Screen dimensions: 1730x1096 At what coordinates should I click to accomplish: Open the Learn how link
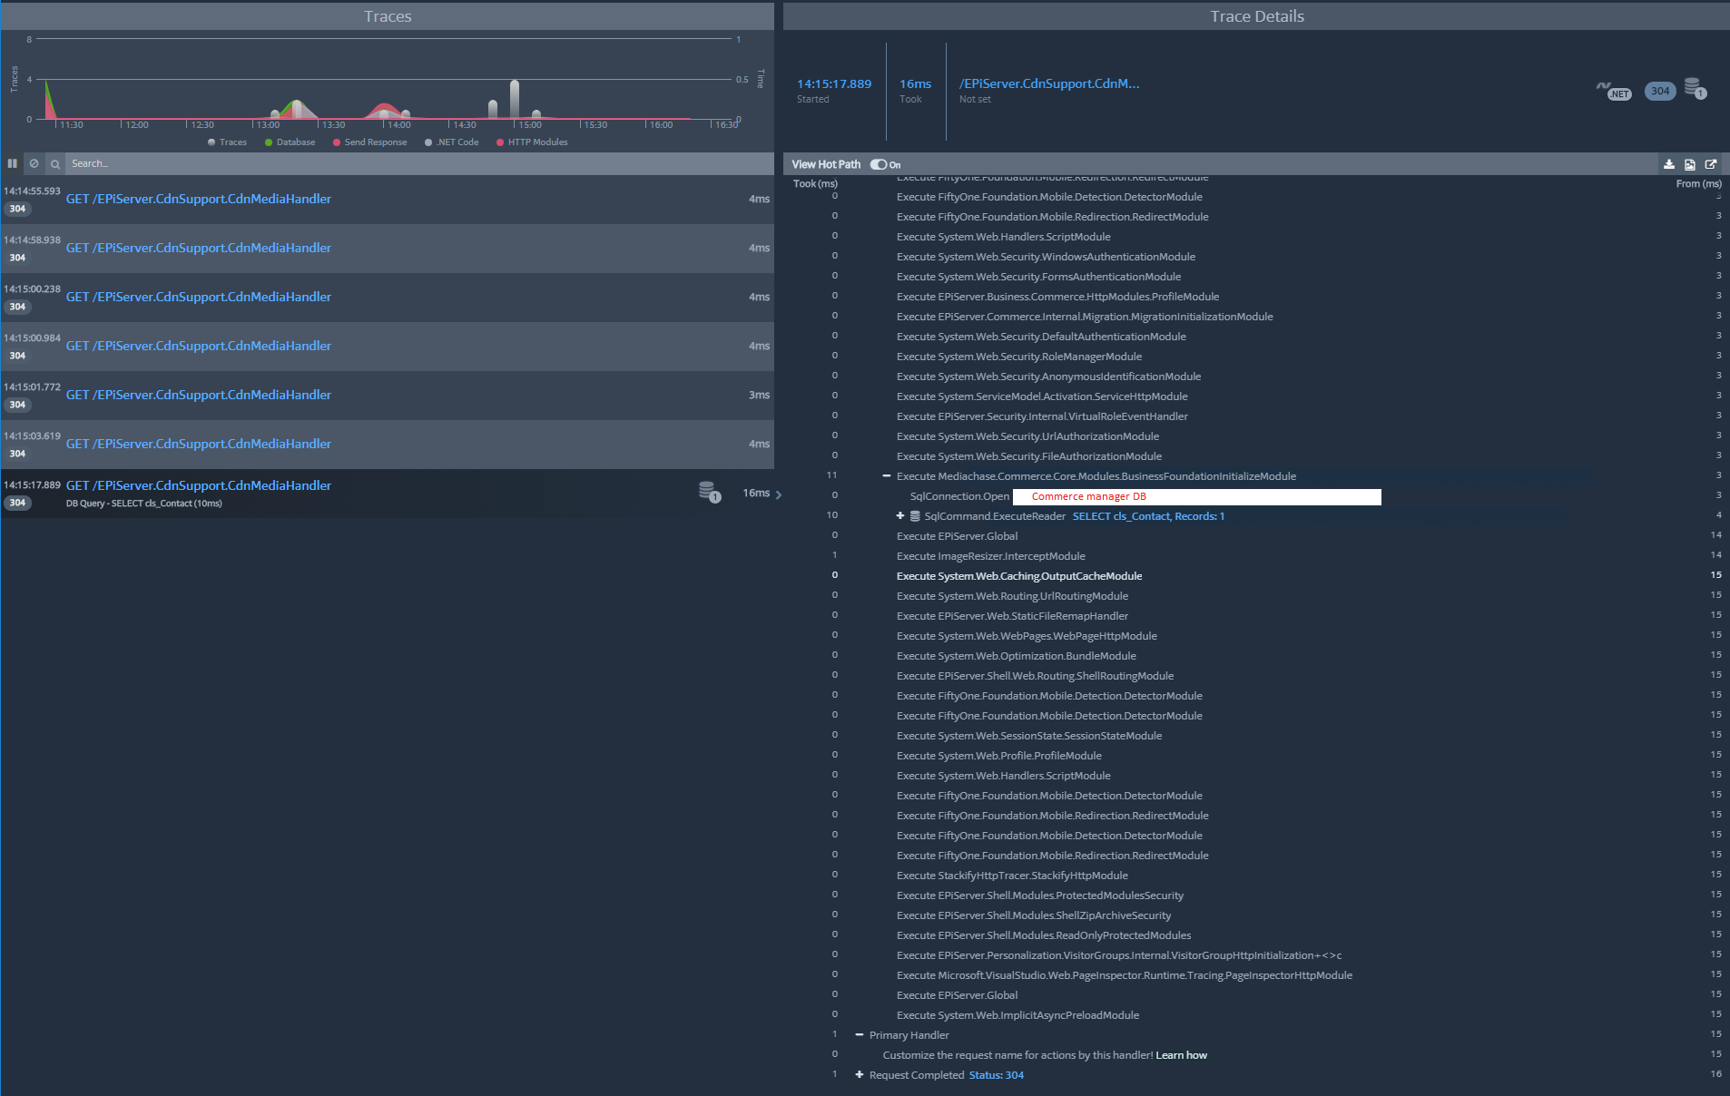(1181, 1055)
